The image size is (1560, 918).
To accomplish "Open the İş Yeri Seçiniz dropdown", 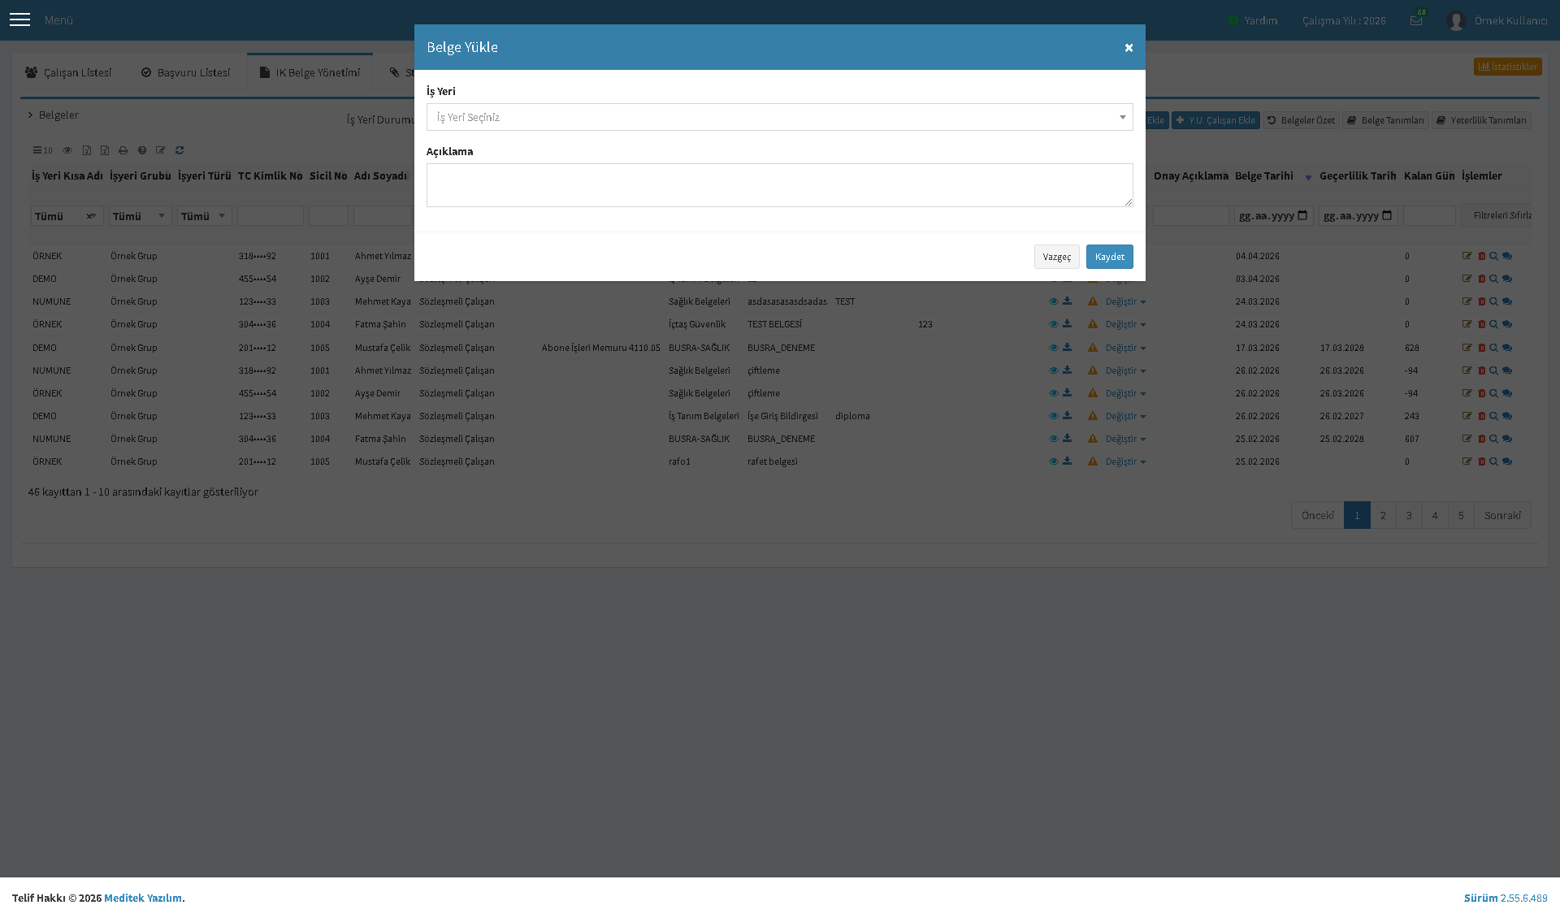I will pos(779,117).
